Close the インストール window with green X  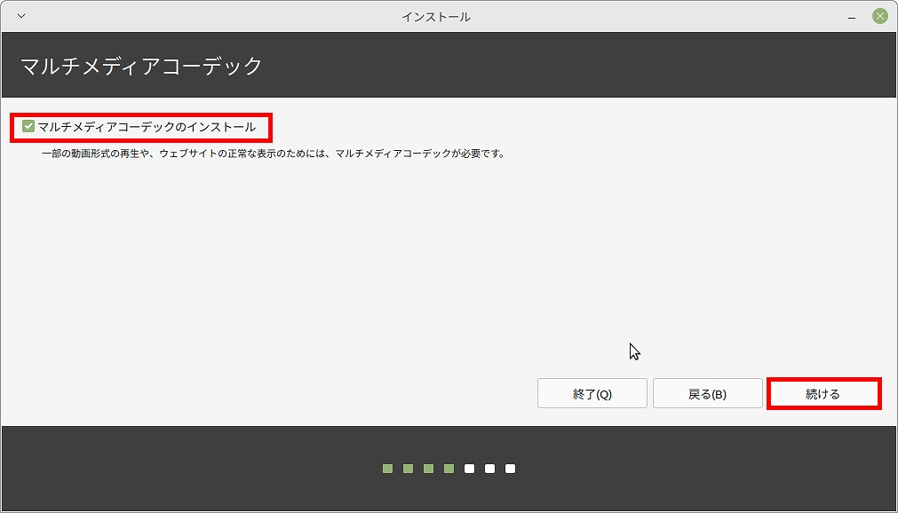[x=879, y=16]
